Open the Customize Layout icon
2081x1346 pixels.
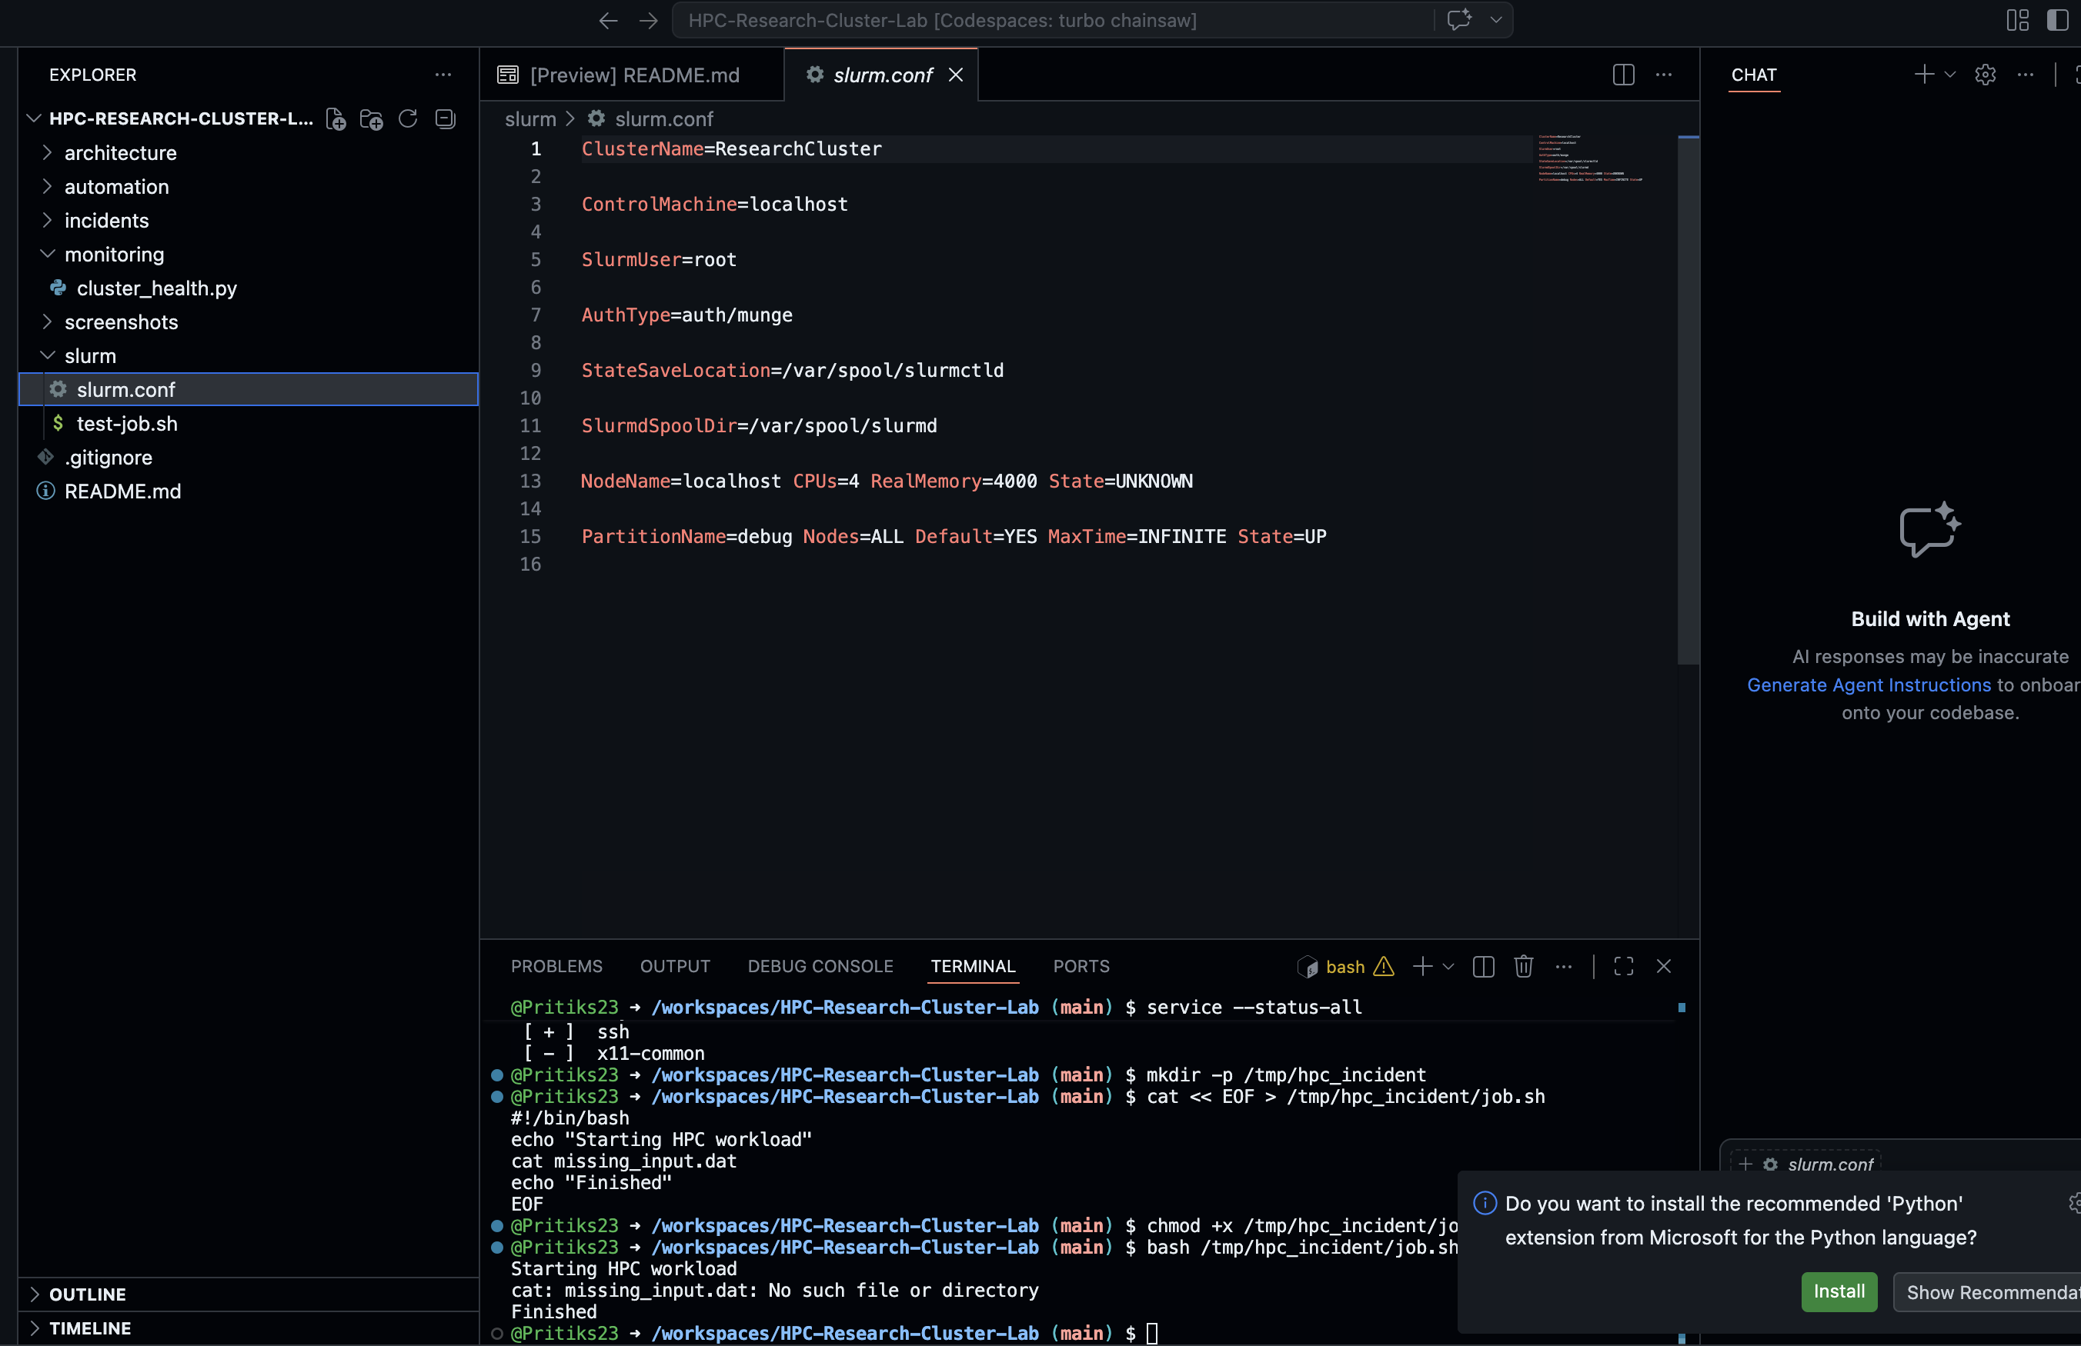tap(2018, 20)
